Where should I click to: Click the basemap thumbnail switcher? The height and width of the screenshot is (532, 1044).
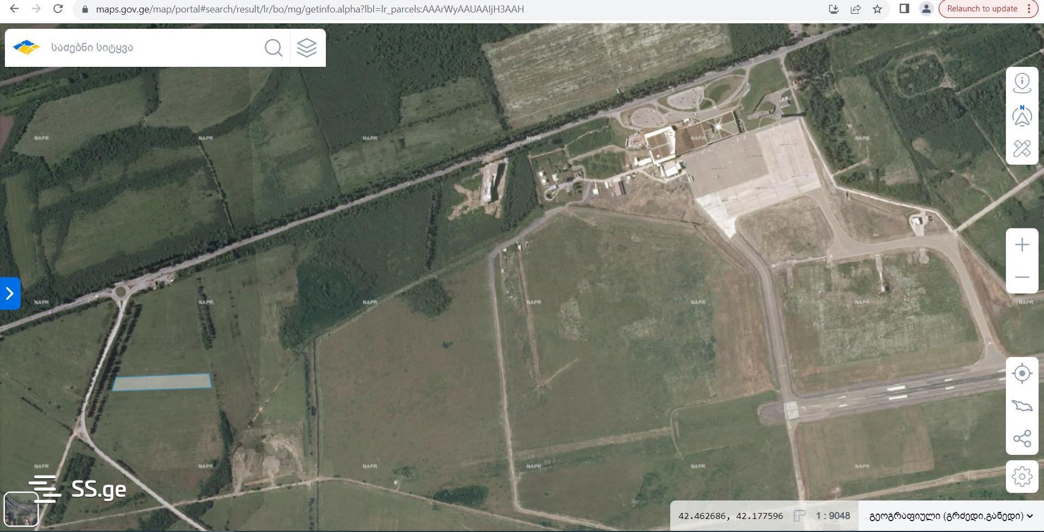(x=21, y=509)
